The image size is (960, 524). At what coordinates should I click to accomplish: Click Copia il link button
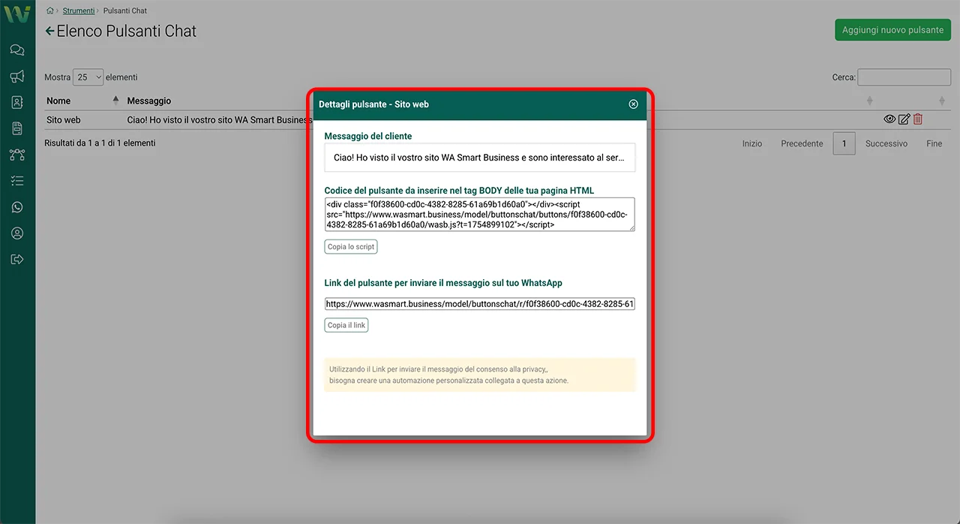click(346, 325)
